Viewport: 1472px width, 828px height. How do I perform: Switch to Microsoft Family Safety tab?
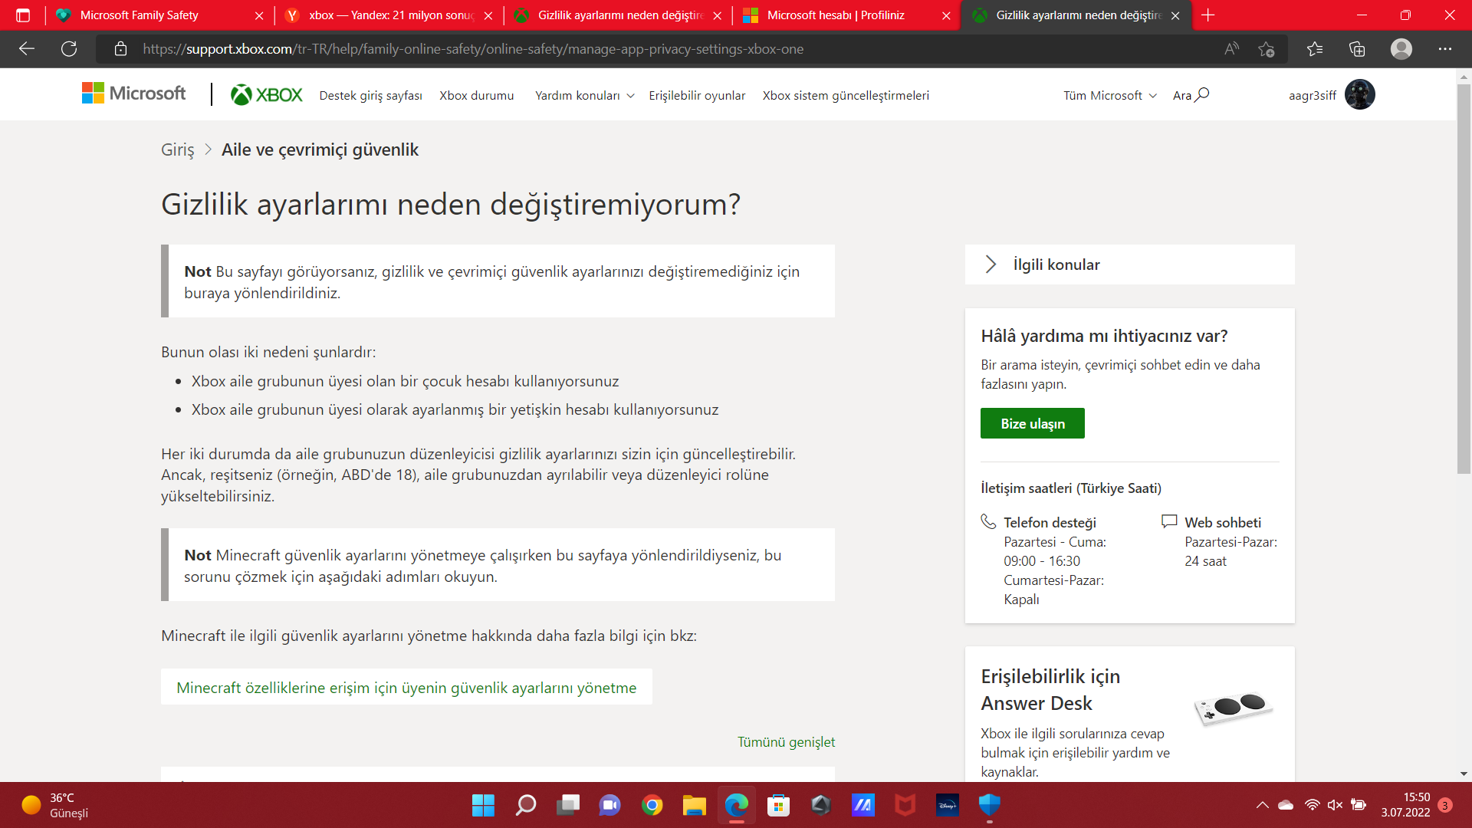[139, 15]
